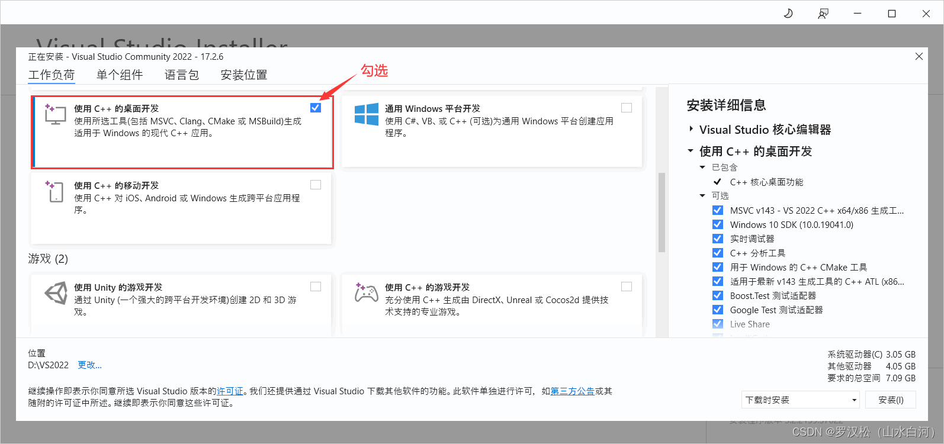Screen dimensions: 944x444
Task: Switch to the 语言包 tab
Action: click(x=182, y=75)
